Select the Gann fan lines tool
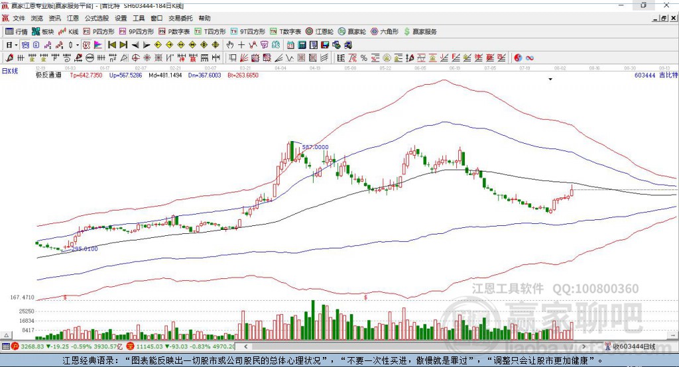The height and width of the screenshot is (367, 679). pos(244,58)
